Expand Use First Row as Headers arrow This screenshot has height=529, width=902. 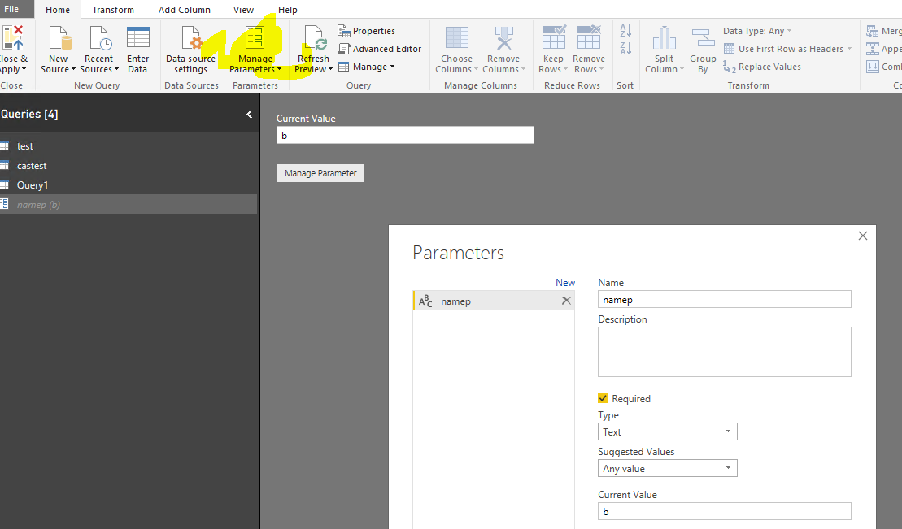click(849, 49)
